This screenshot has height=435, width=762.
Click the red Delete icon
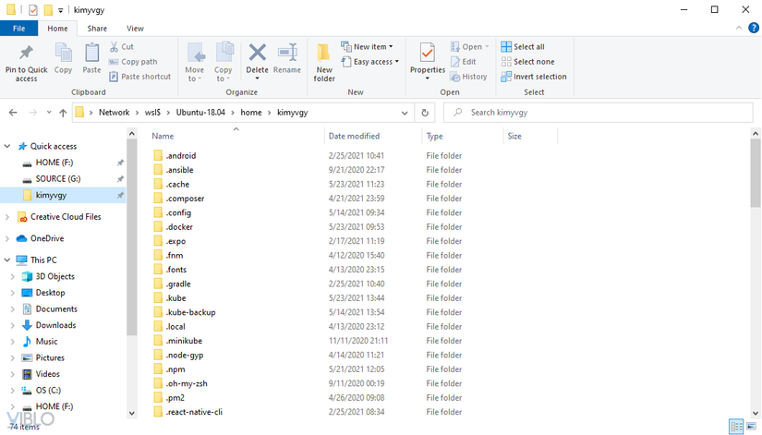(x=257, y=53)
